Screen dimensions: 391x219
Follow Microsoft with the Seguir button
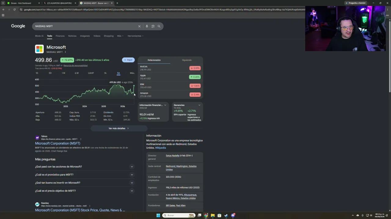(128, 60)
